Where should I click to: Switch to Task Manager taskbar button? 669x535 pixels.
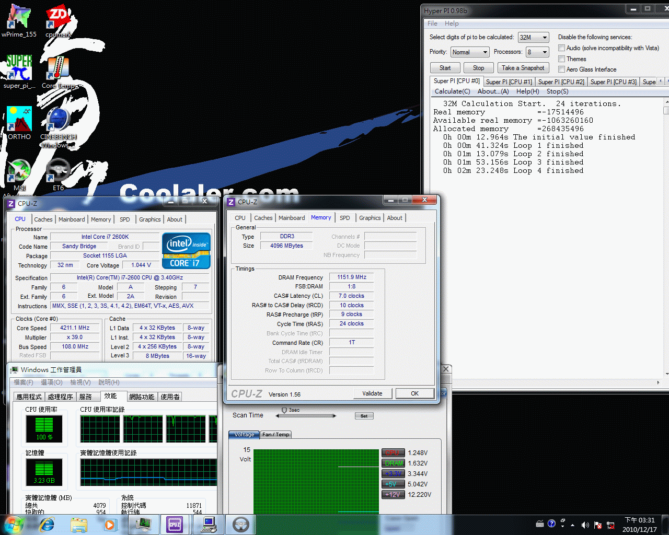(143, 524)
